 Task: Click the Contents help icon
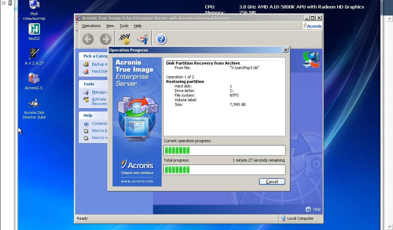click(x=86, y=123)
